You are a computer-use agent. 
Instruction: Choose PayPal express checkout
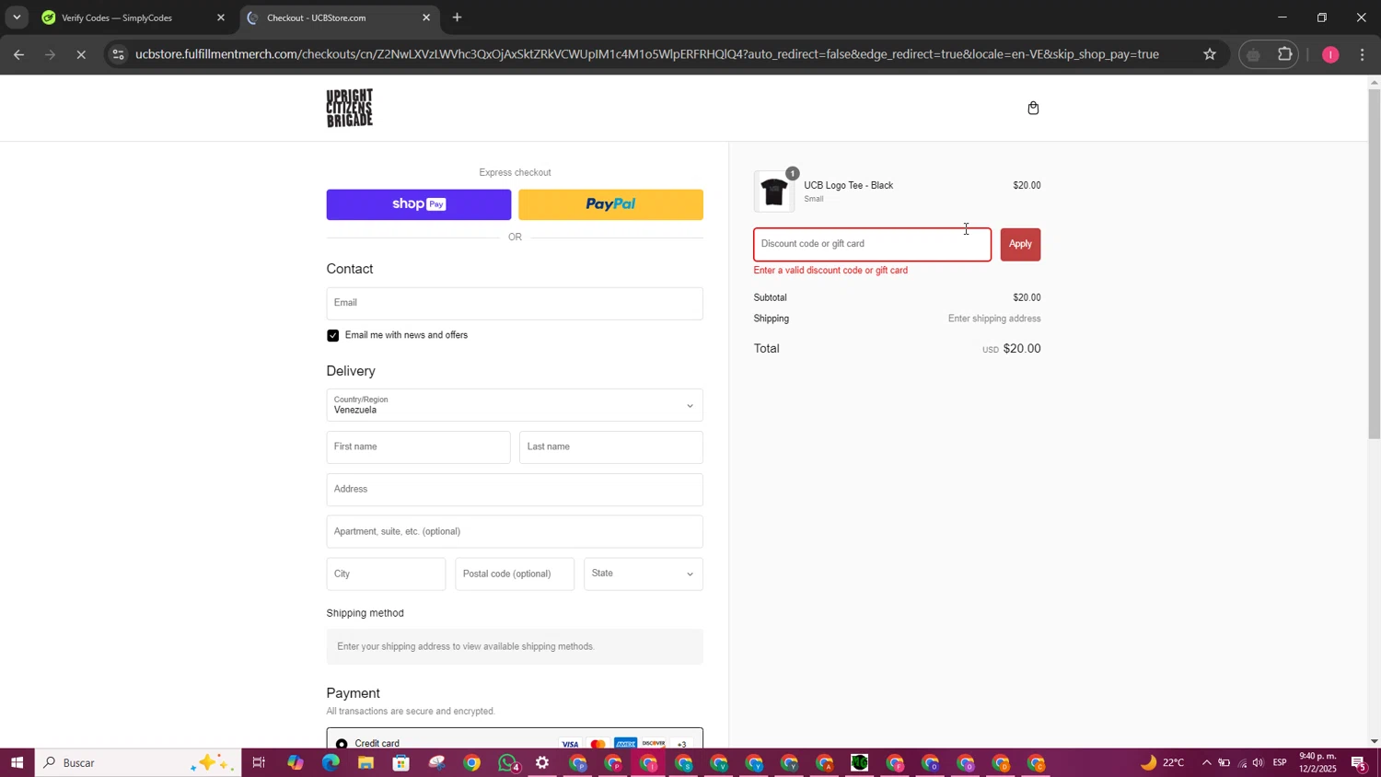tap(611, 204)
